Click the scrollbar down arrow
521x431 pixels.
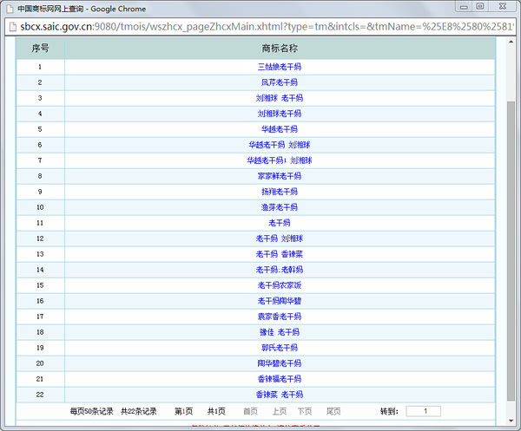511,421
